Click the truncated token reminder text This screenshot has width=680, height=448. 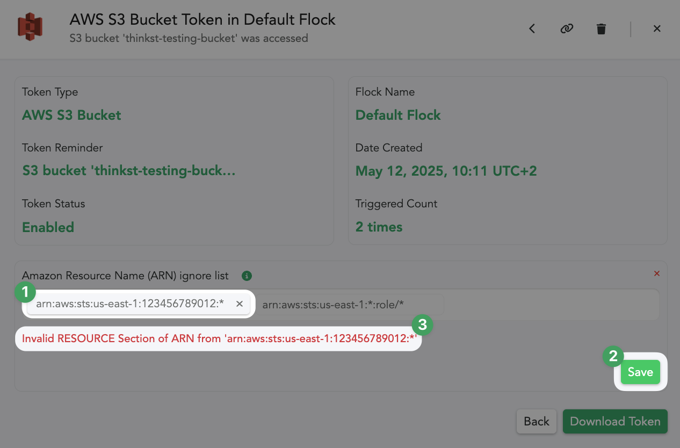[x=129, y=170]
